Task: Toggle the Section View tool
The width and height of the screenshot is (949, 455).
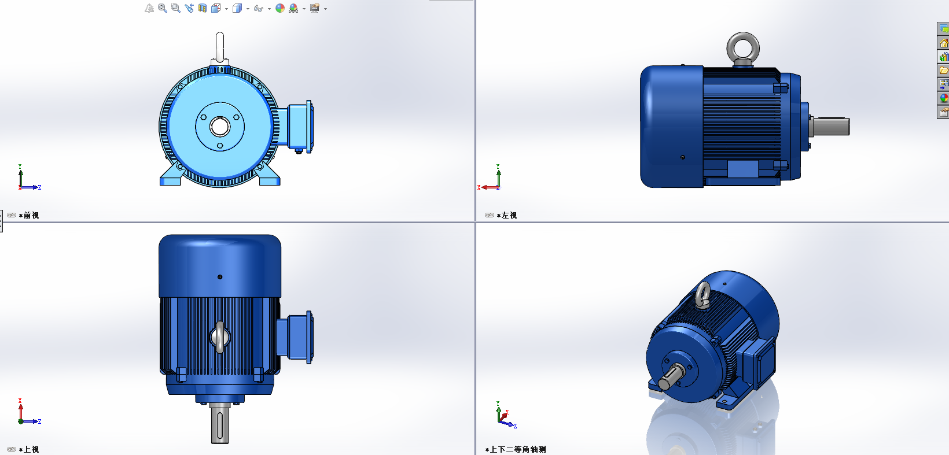Action: coord(203,8)
